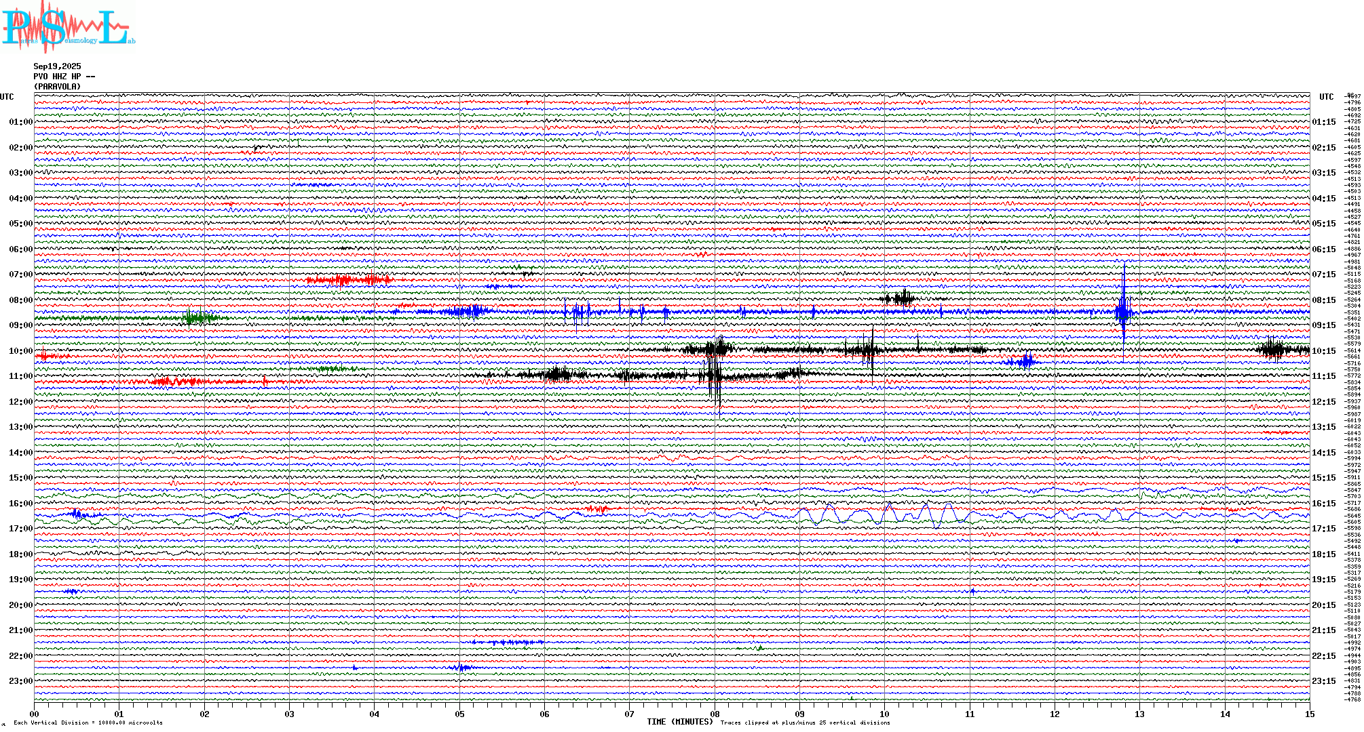Click the PSL Patras Seismology Lab logo
This screenshot has width=1364, height=732.
(x=69, y=26)
